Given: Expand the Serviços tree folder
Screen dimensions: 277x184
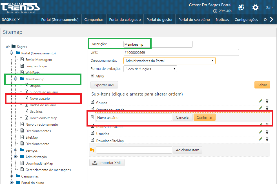Looking at the screenshot, I should click(x=16, y=150).
